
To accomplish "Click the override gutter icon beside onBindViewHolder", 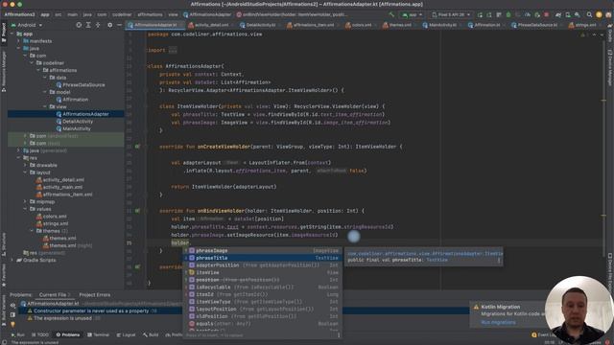I will click(x=137, y=211).
